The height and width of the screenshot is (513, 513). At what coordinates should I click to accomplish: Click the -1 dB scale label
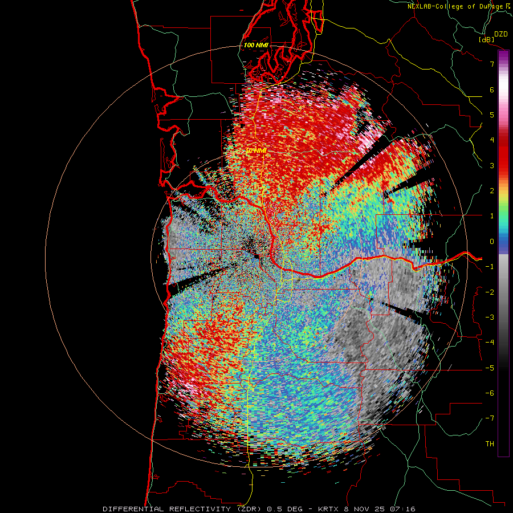pyautogui.click(x=490, y=266)
